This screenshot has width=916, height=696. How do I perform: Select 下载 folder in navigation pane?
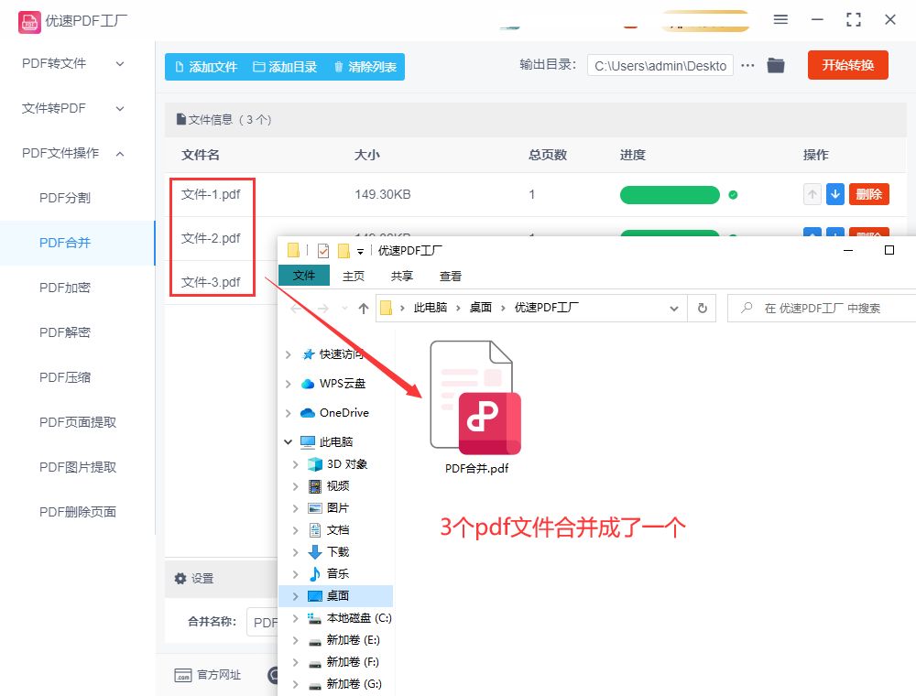338,552
